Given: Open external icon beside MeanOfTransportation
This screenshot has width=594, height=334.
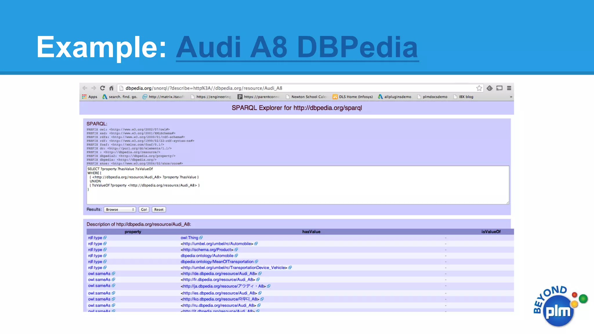Looking at the screenshot, I should 256,262.
